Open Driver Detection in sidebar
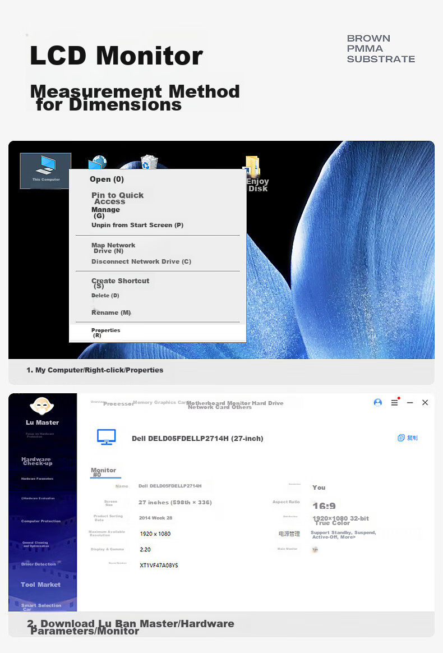The width and height of the screenshot is (443, 653). tap(38, 564)
